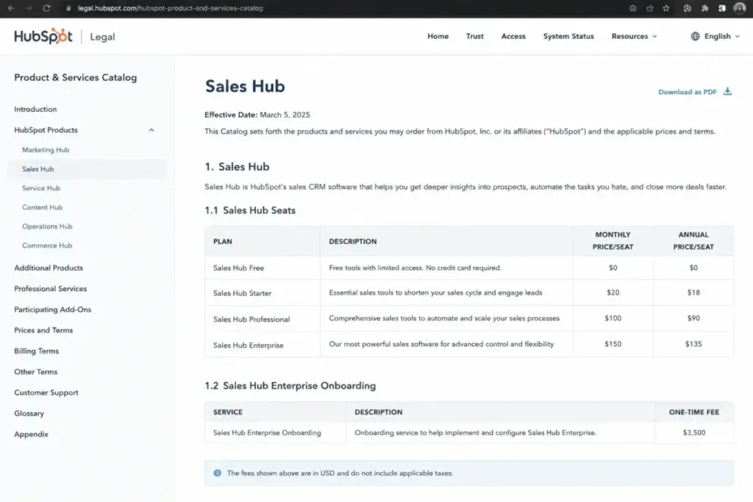This screenshot has height=502, width=753.
Task: Click the MONTHLY PRICE/SEAT column header
Action: click(613, 241)
